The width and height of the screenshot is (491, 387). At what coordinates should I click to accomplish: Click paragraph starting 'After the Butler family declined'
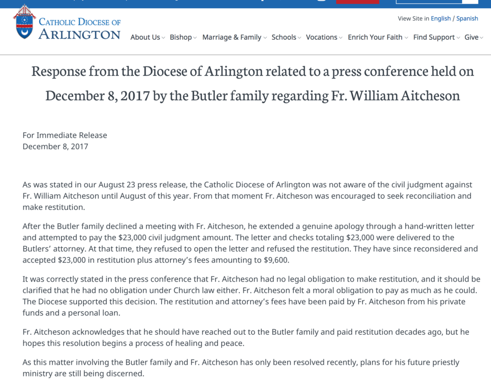coord(250,243)
